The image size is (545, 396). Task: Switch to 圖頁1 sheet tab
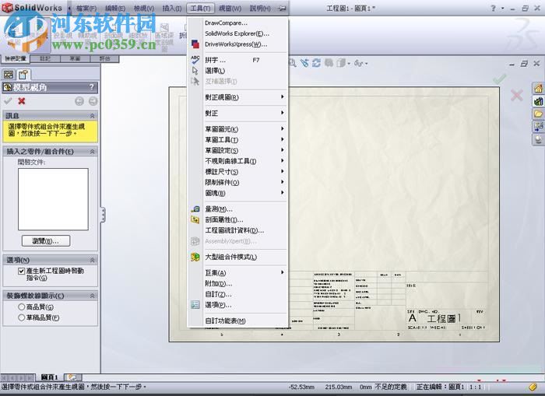49,377
